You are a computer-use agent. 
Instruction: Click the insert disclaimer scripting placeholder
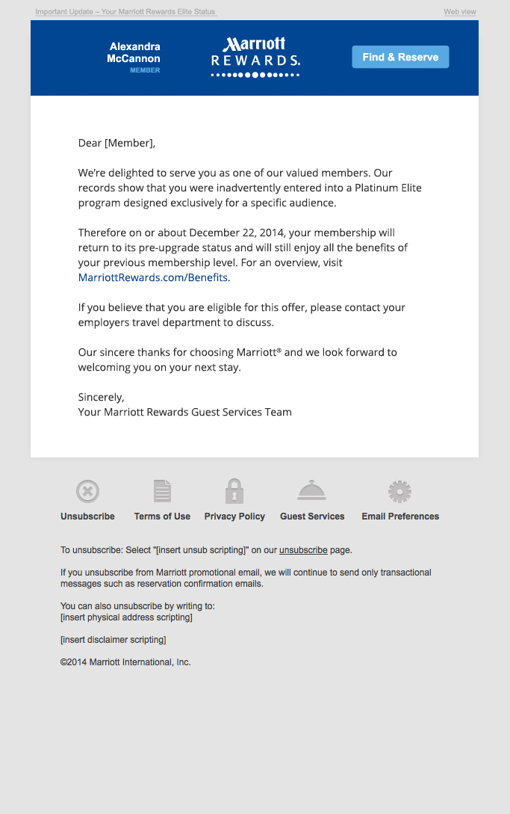[x=113, y=640]
